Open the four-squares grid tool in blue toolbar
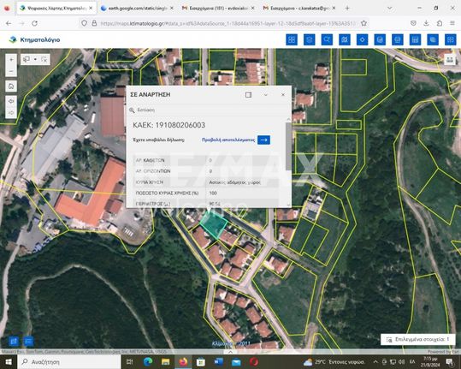461x369 pixels. [292, 39]
